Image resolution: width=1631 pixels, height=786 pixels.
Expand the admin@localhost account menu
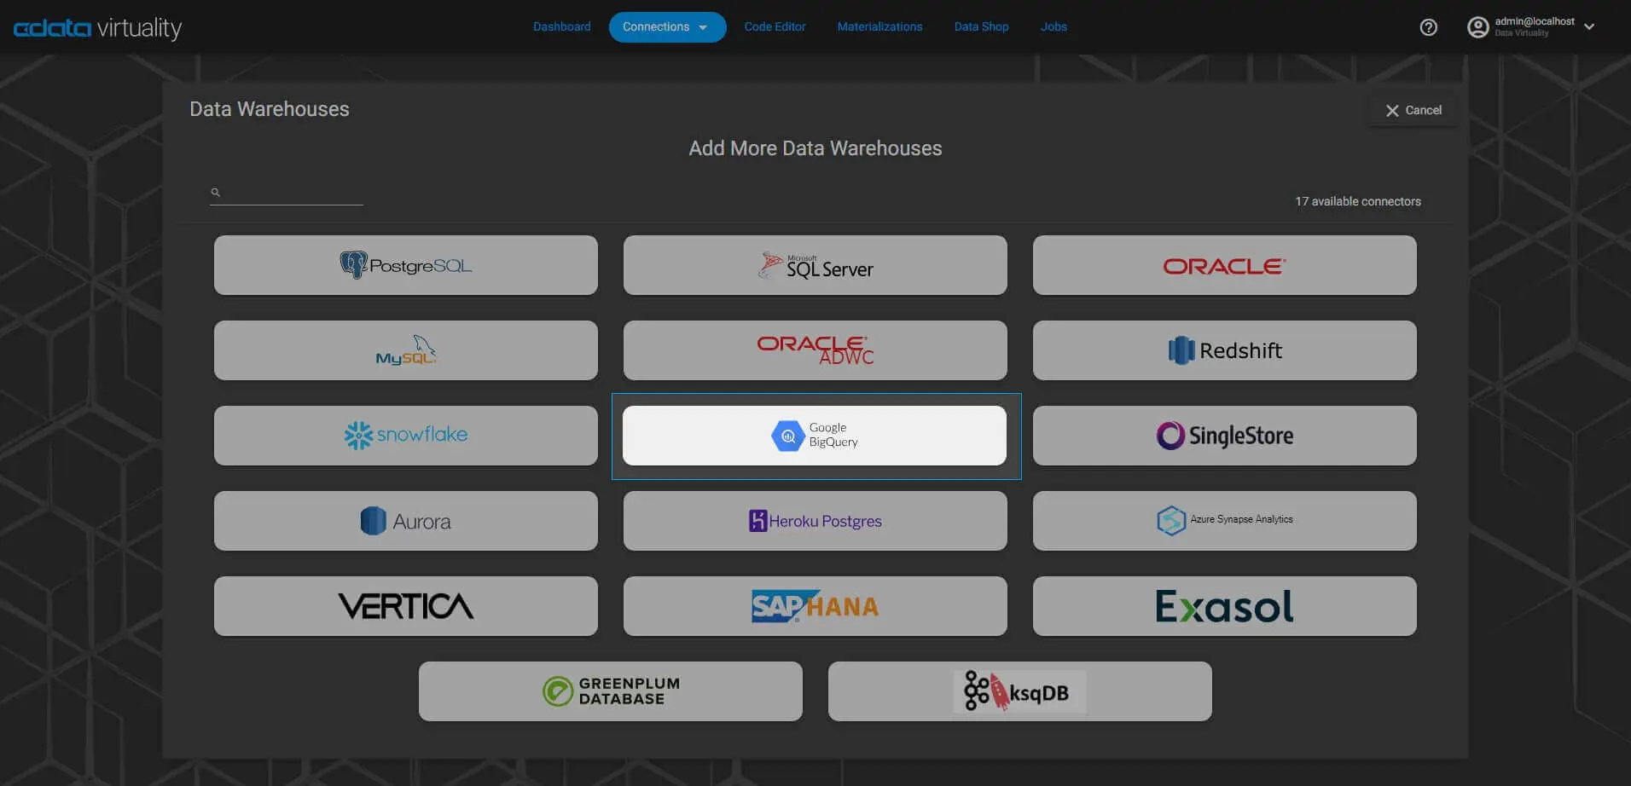(x=1589, y=26)
